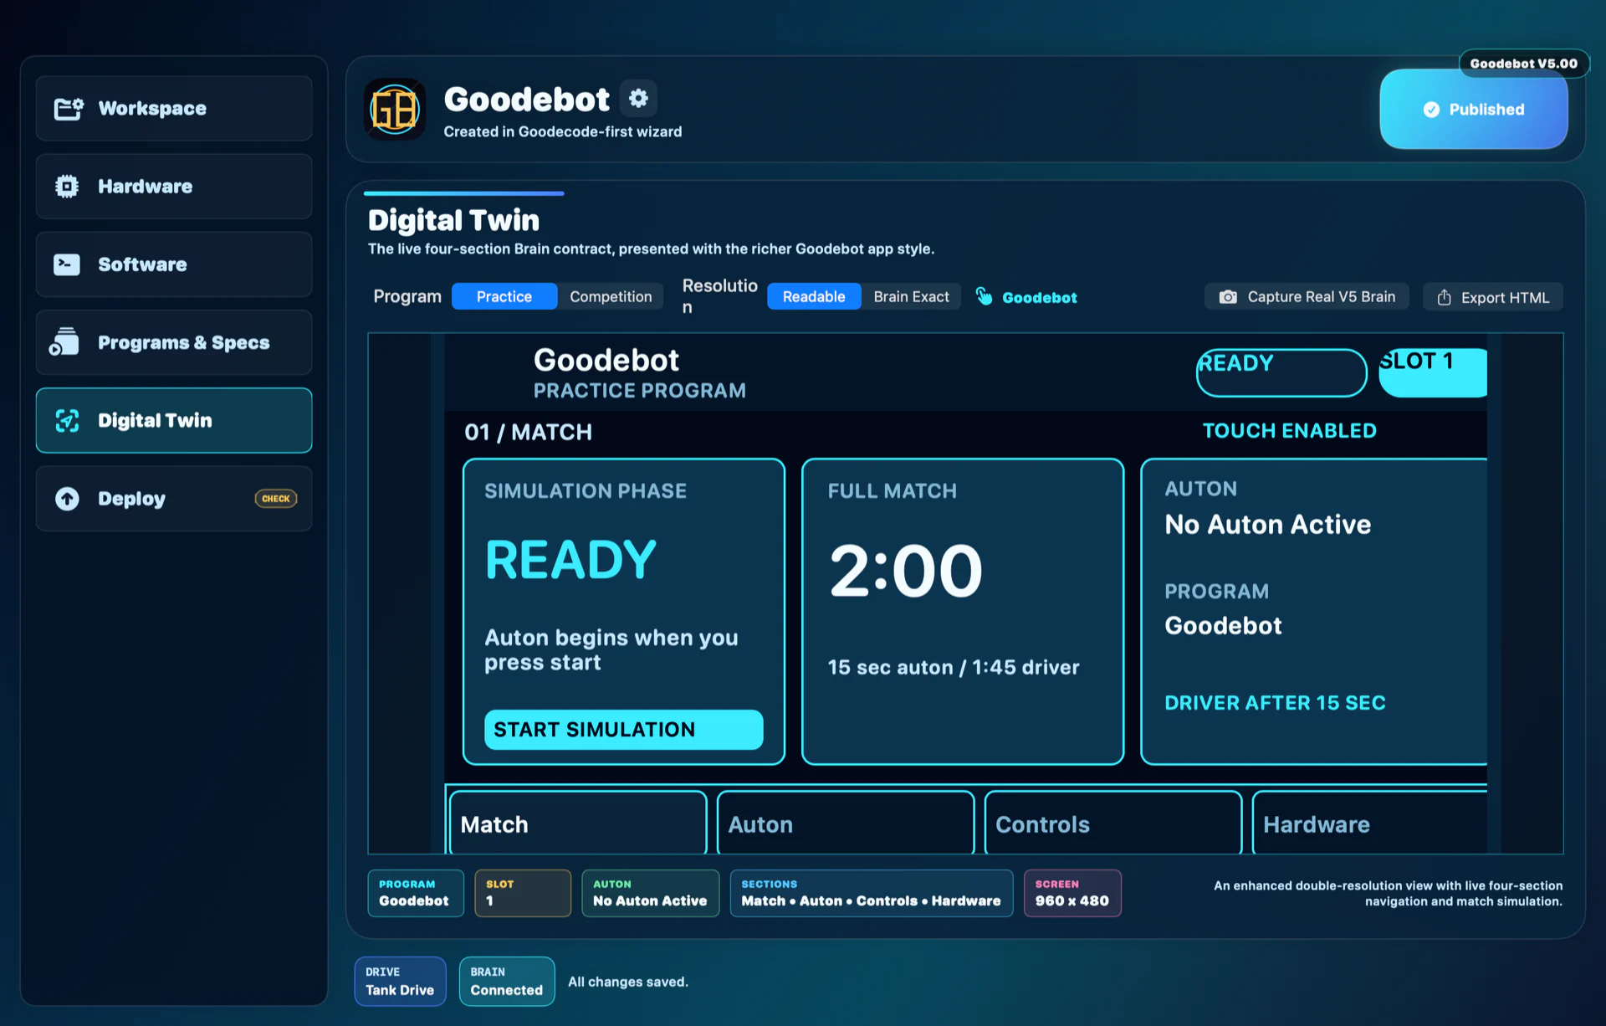Click the share icon on Export HTML
Viewport: 1606px width, 1026px height.
click(x=1444, y=297)
